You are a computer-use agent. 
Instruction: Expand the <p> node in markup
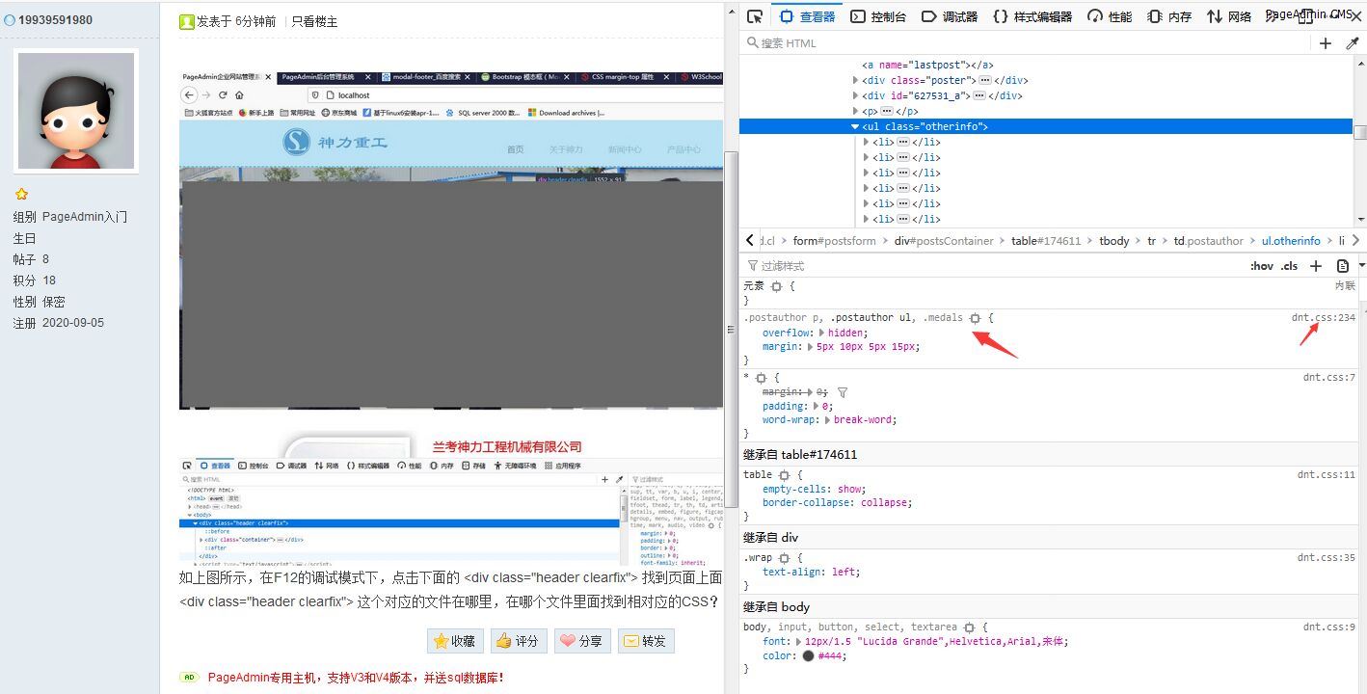[x=855, y=111]
